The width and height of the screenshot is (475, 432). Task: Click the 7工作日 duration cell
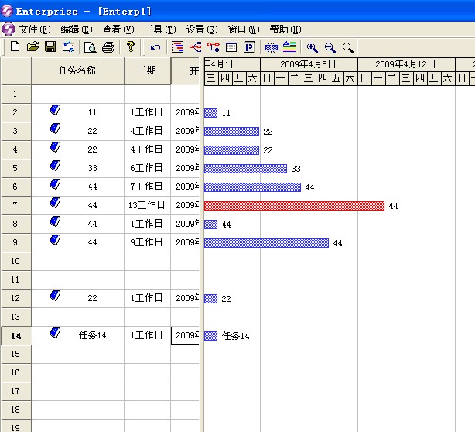coord(147,187)
